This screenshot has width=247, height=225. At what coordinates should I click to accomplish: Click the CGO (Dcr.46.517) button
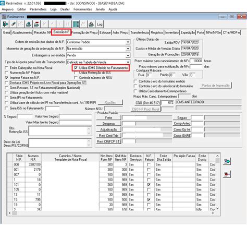tap(147, 103)
